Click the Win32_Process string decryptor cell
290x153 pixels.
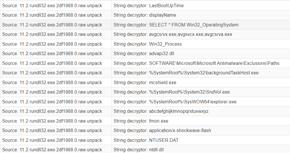(147, 44)
